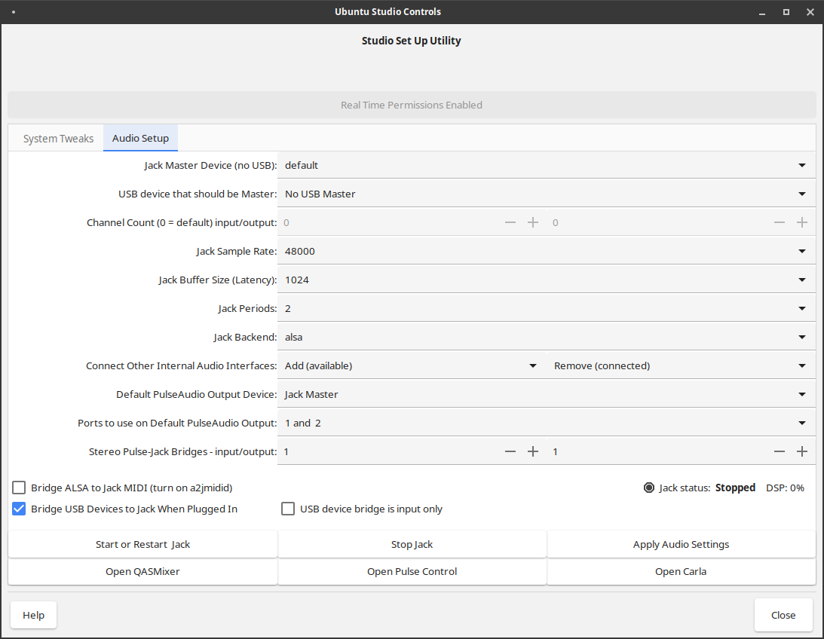Launch Open Carla

pyautogui.click(x=681, y=571)
